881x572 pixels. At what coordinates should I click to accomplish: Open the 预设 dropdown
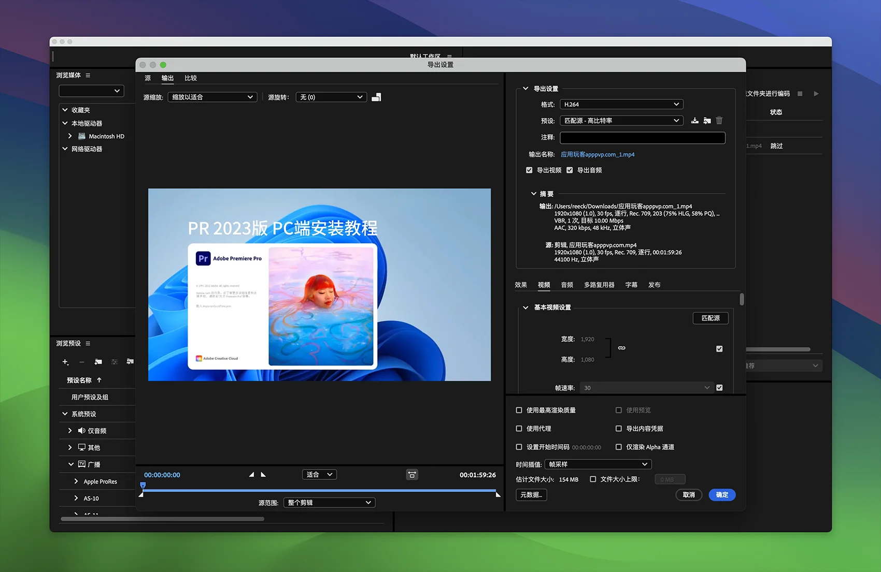click(621, 121)
